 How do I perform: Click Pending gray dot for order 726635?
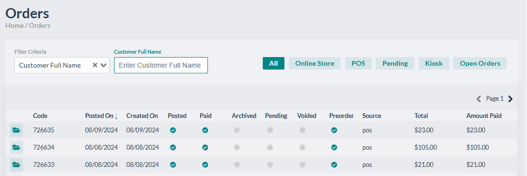pos(270,130)
